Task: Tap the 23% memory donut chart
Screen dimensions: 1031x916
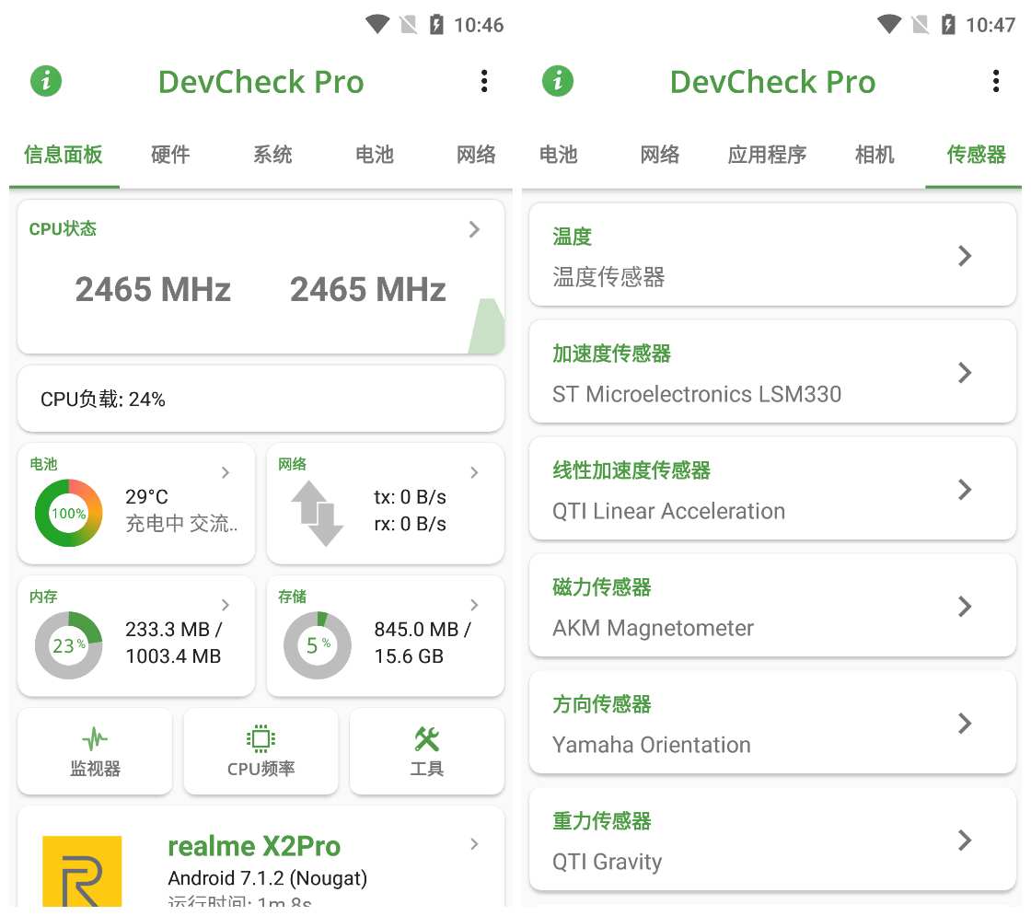Action: click(x=68, y=645)
